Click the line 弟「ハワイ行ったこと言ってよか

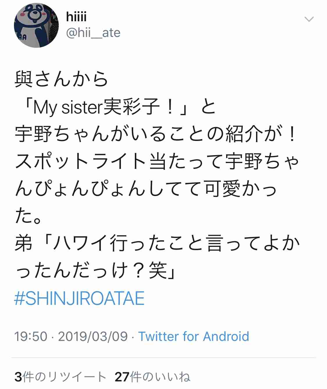(157, 243)
